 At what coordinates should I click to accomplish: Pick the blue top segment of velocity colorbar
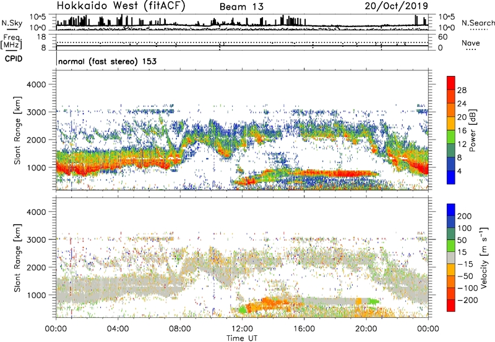[x=451, y=210]
